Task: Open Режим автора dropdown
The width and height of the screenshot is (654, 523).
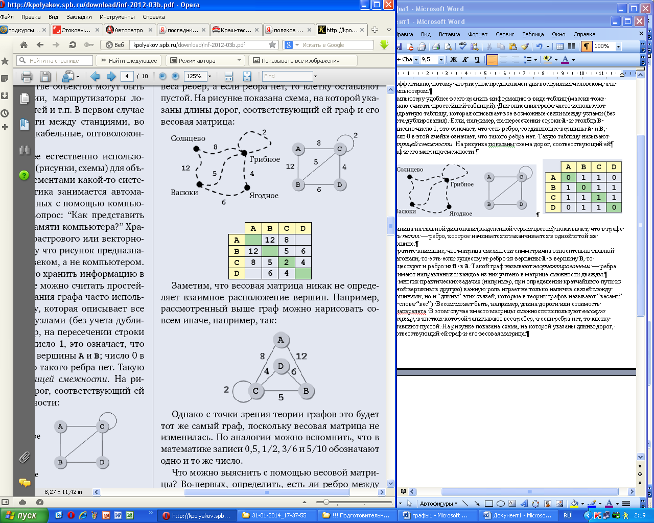Action: (206, 61)
